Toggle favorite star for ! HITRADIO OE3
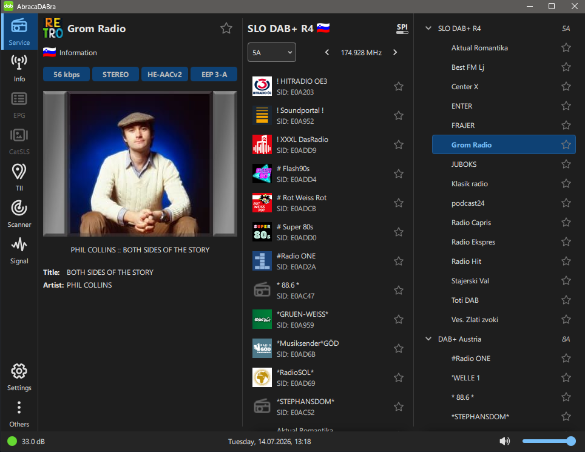 pos(399,87)
